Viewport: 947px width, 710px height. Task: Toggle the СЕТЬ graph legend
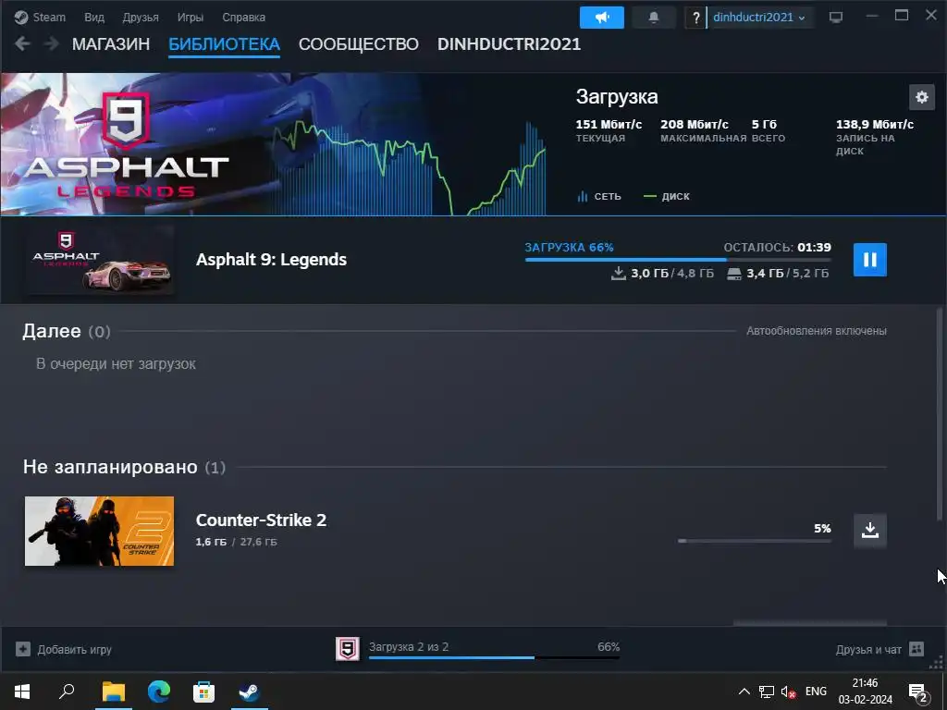(599, 196)
